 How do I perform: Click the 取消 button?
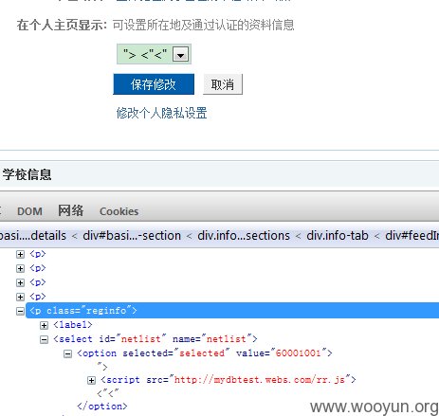point(223,84)
